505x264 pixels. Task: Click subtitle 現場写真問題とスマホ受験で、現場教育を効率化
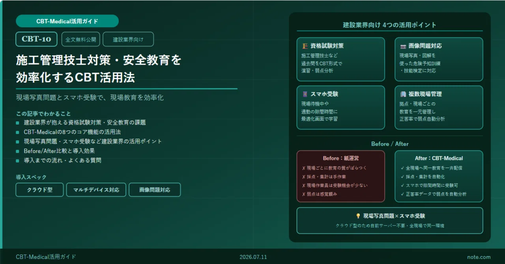(x=90, y=98)
